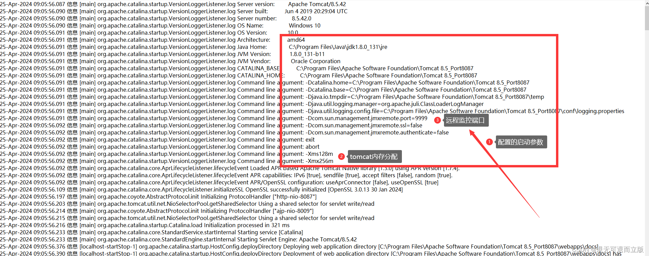Click the '09:05:56.216' timestamp text
Screen dimensions: 649x256
click(x=49, y=225)
